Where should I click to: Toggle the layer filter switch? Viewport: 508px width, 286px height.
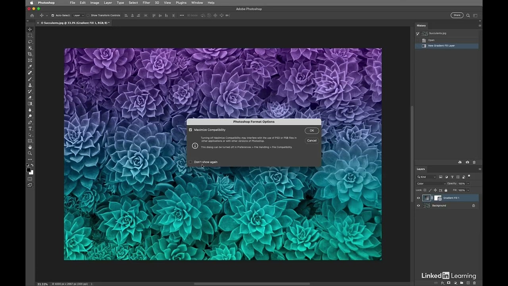(x=469, y=177)
